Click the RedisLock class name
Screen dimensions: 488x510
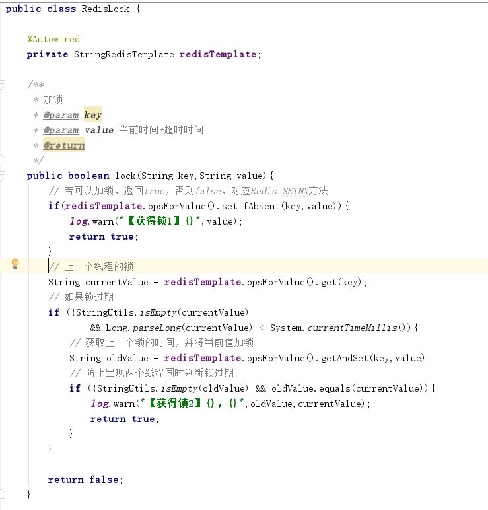(x=105, y=9)
